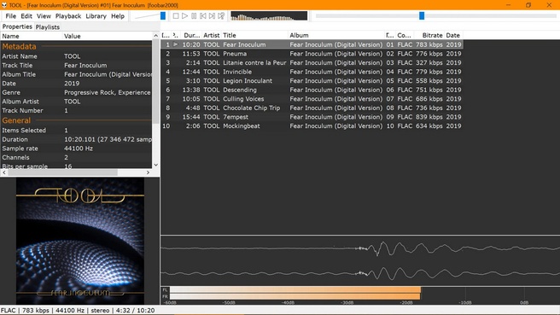
Task: Sort playlist by Bitrate column header
Action: 429,35
